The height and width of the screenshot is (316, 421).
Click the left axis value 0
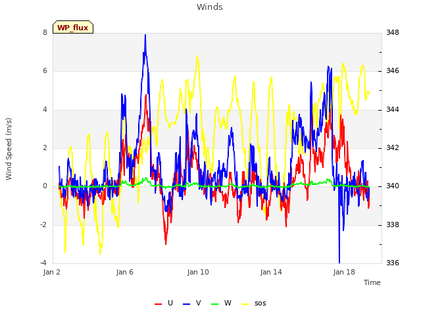coord(45,186)
